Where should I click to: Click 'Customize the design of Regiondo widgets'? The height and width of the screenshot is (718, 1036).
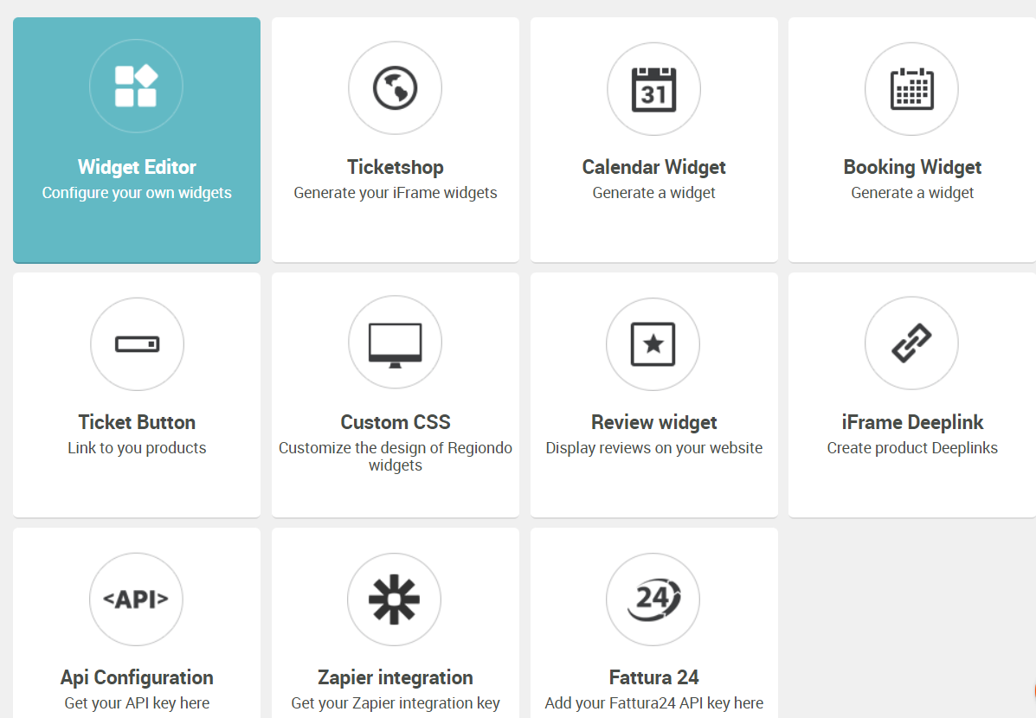pyautogui.click(x=396, y=457)
